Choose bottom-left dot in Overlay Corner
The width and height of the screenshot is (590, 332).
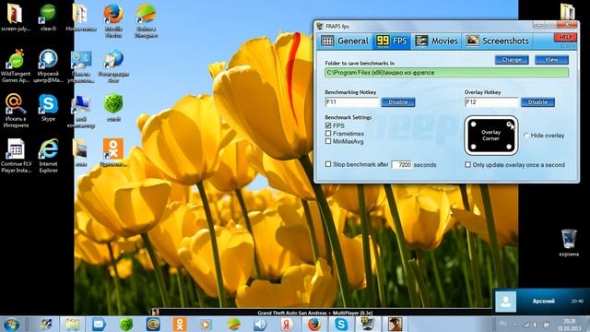click(473, 147)
